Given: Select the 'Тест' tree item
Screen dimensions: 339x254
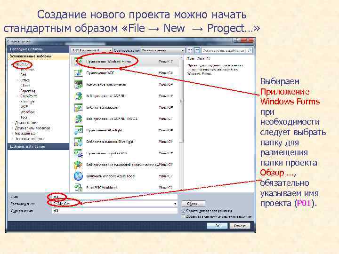Looking at the screenshot, I should [x=24, y=117].
